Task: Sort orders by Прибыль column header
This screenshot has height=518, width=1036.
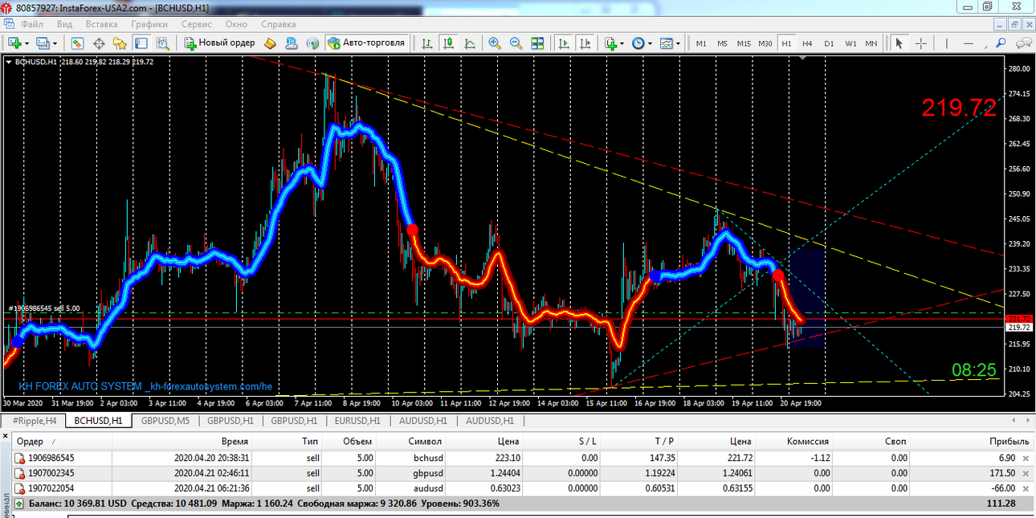Action: pyautogui.click(x=1009, y=441)
